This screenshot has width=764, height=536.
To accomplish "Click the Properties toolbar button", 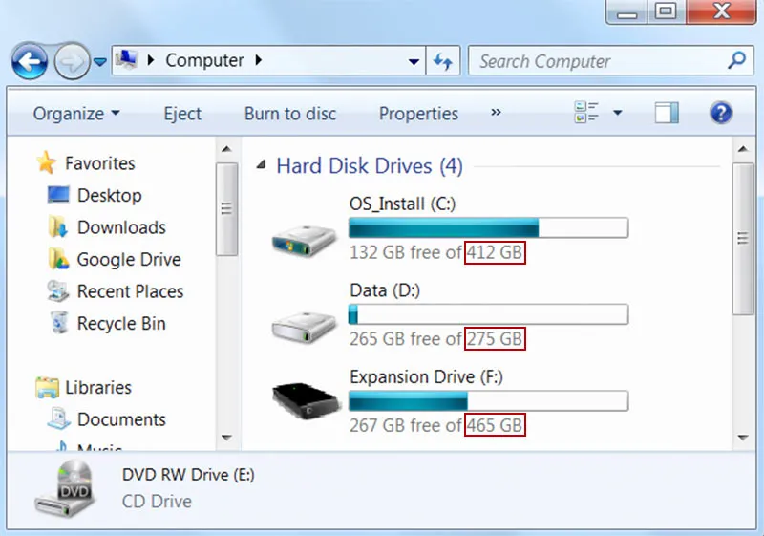I will 418,114.
